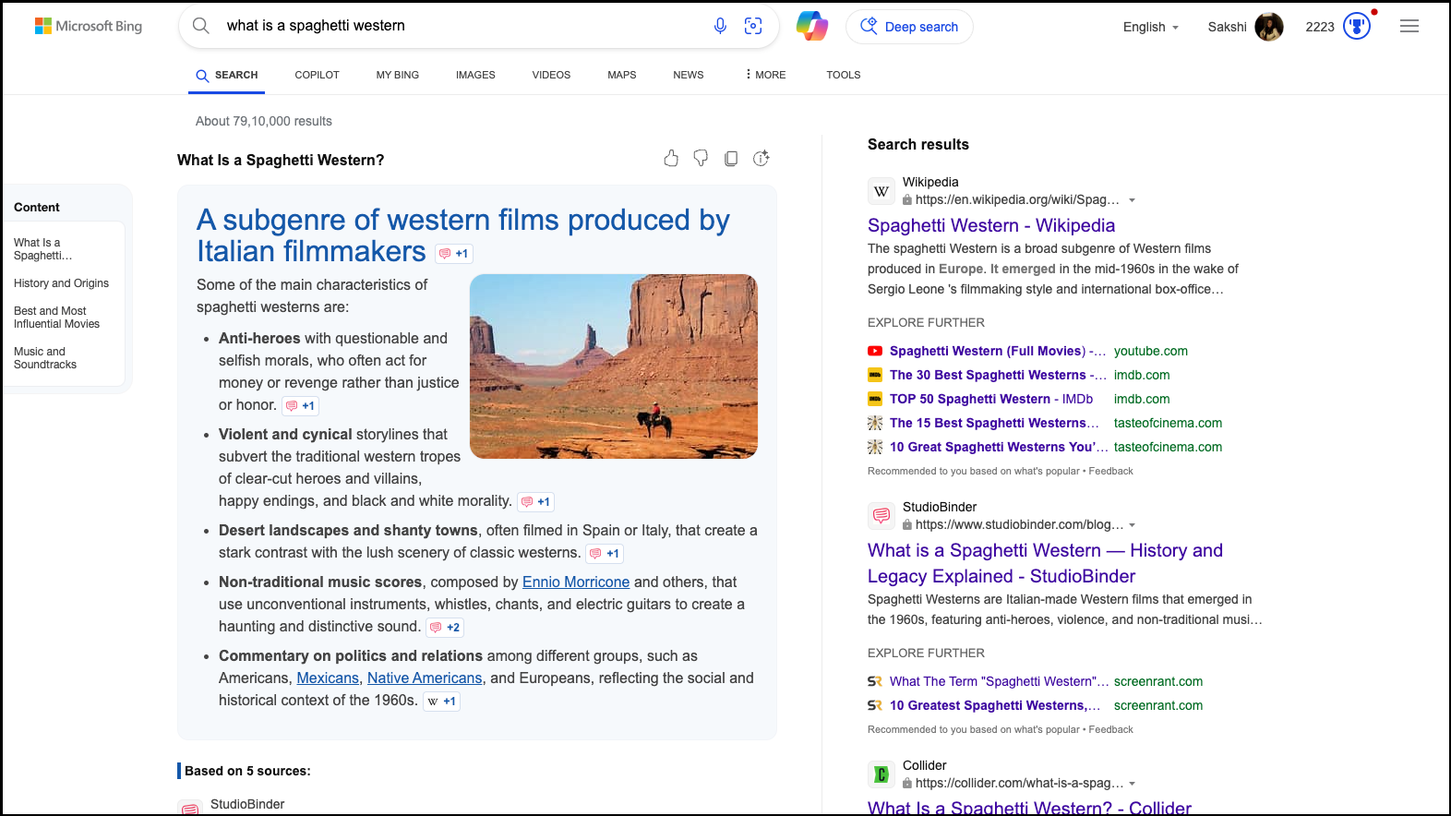The width and height of the screenshot is (1451, 816).
Task: Switch to the Images tab
Action: 475,75
